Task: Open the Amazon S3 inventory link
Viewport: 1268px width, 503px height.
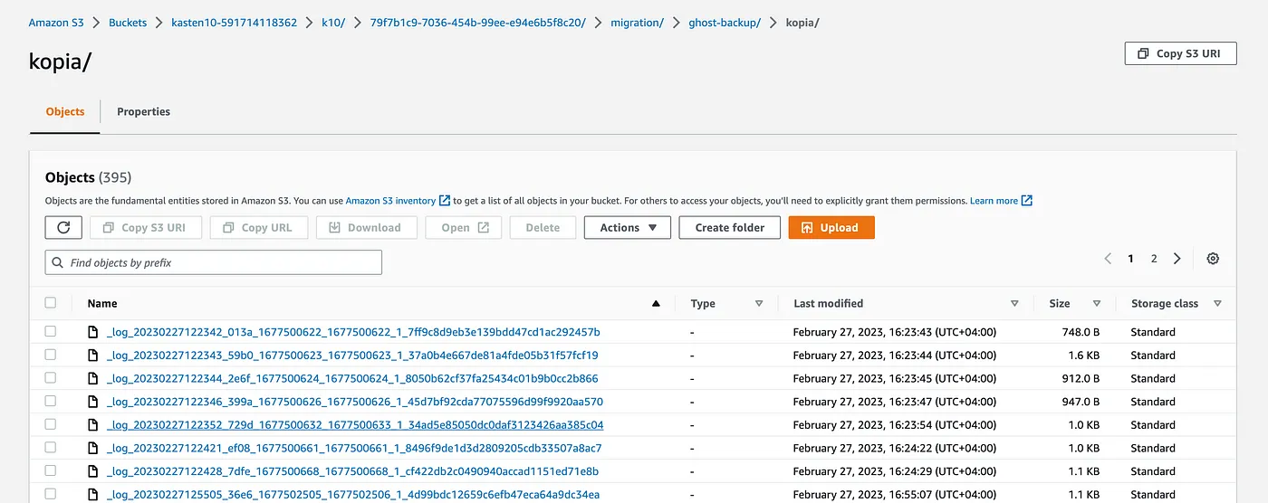Action: 390,201
